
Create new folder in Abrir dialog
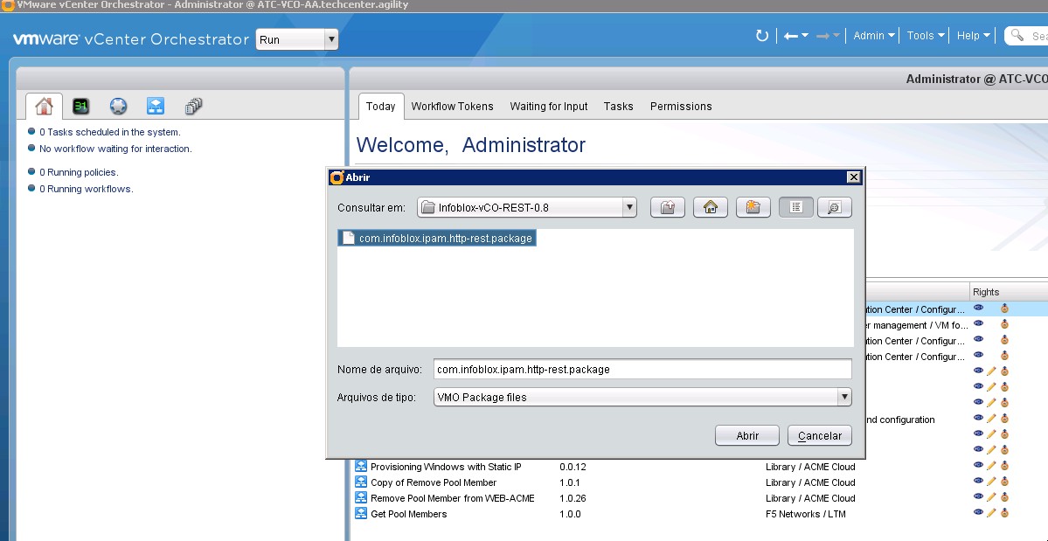(753, 207)
